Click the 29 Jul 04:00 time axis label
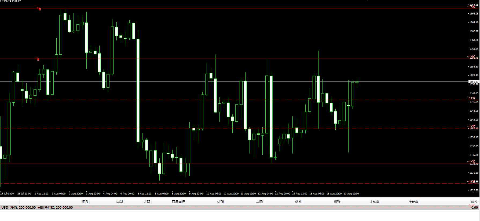The height and width of the screenshot is (221, 480). pos(7,194)
